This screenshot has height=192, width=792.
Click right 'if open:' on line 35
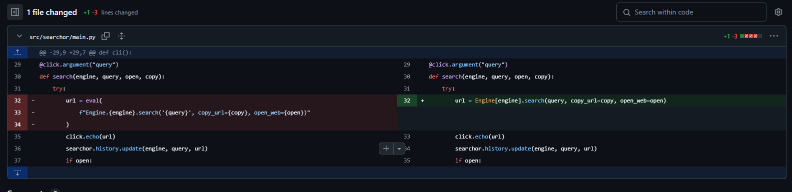(468, 160)
